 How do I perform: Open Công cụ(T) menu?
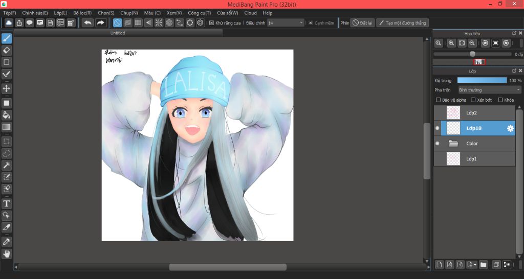[200, 13]
